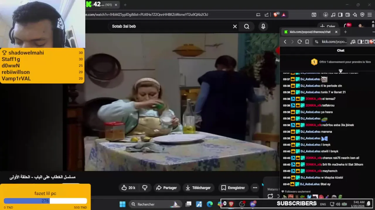Select Vamp1rVAL in the leaderboard overlay
Image resolution: width=375 pixels, height=210 pixels.
click(x=16, y=78)
